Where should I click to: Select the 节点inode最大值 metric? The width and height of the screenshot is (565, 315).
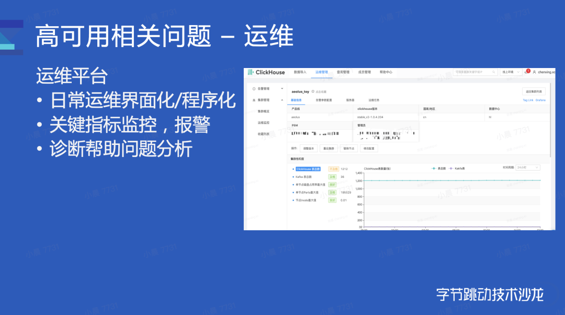click(x=306, y=200)
